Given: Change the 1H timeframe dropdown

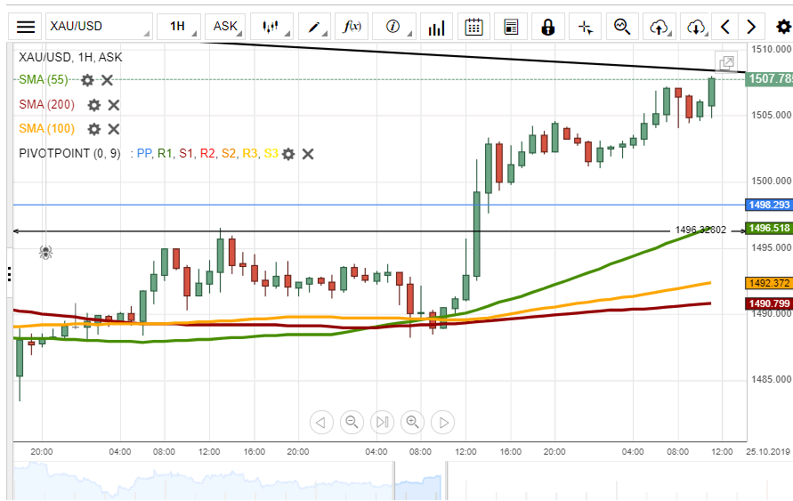Looking at the screenshot, I should (179, 27).
